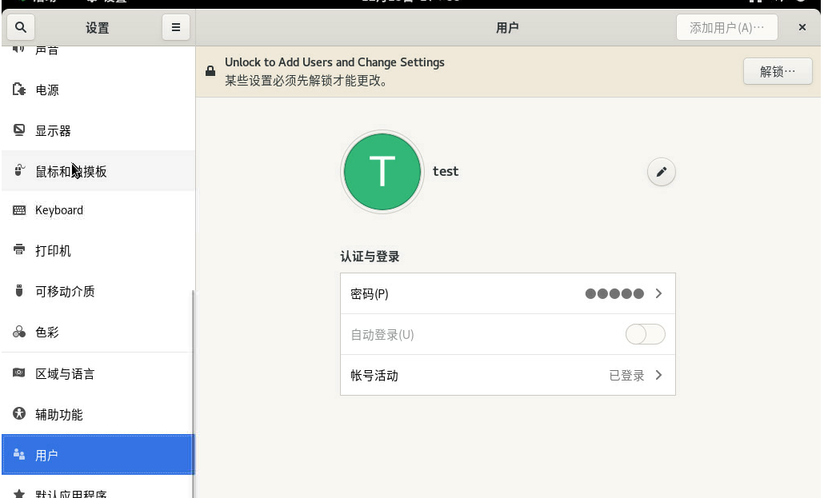Screen dimensions: 824x498
Task: Click the green T user avatar
Action: [382, 172]
